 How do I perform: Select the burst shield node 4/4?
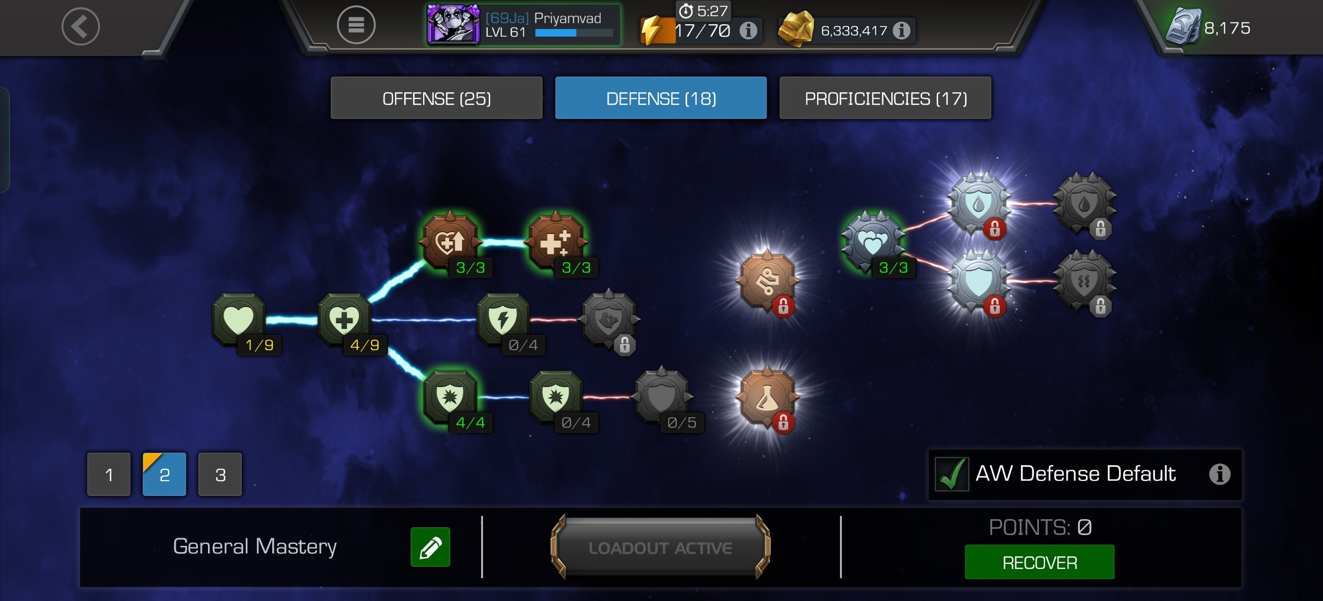click(450, 397)
